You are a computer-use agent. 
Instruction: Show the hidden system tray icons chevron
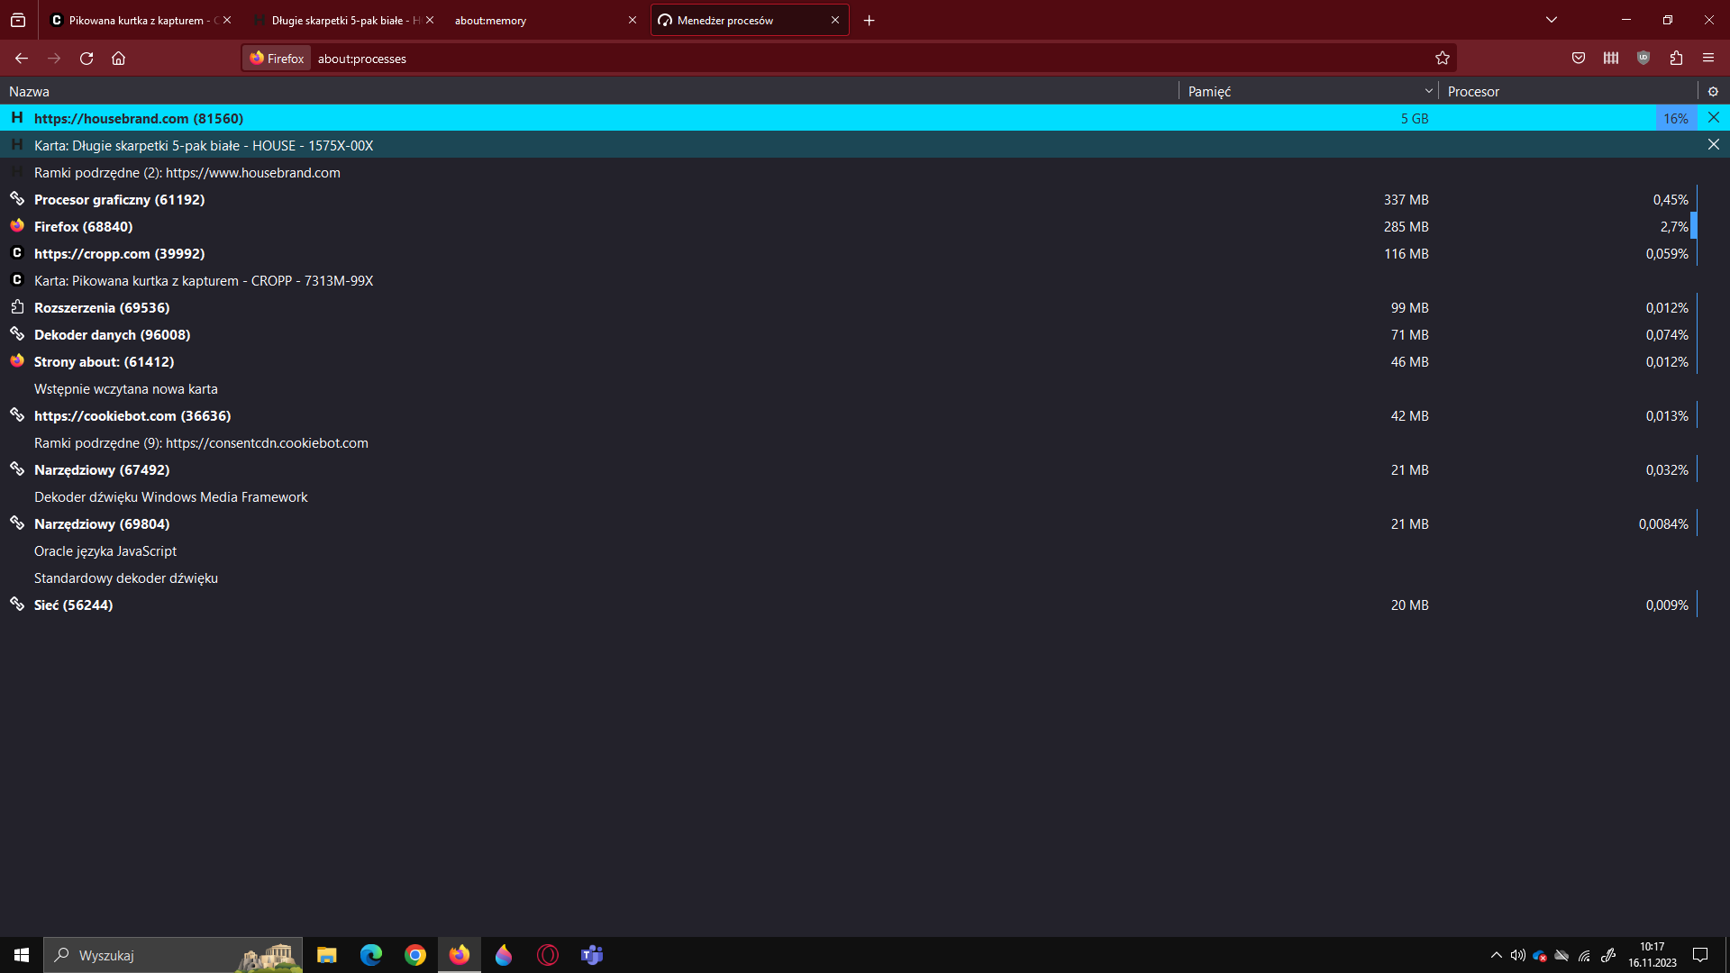(1497, 955)
